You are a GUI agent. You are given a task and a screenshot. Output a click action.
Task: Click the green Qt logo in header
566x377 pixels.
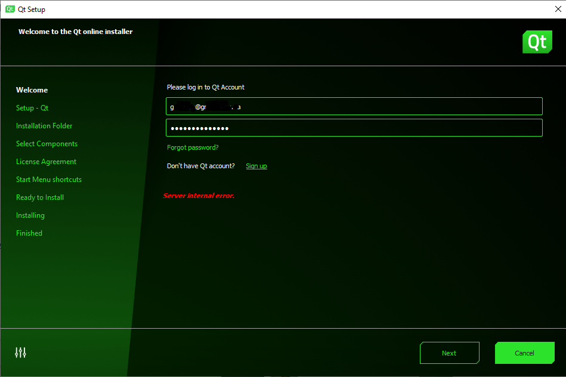pyautogui.click(x=537, y=42)
